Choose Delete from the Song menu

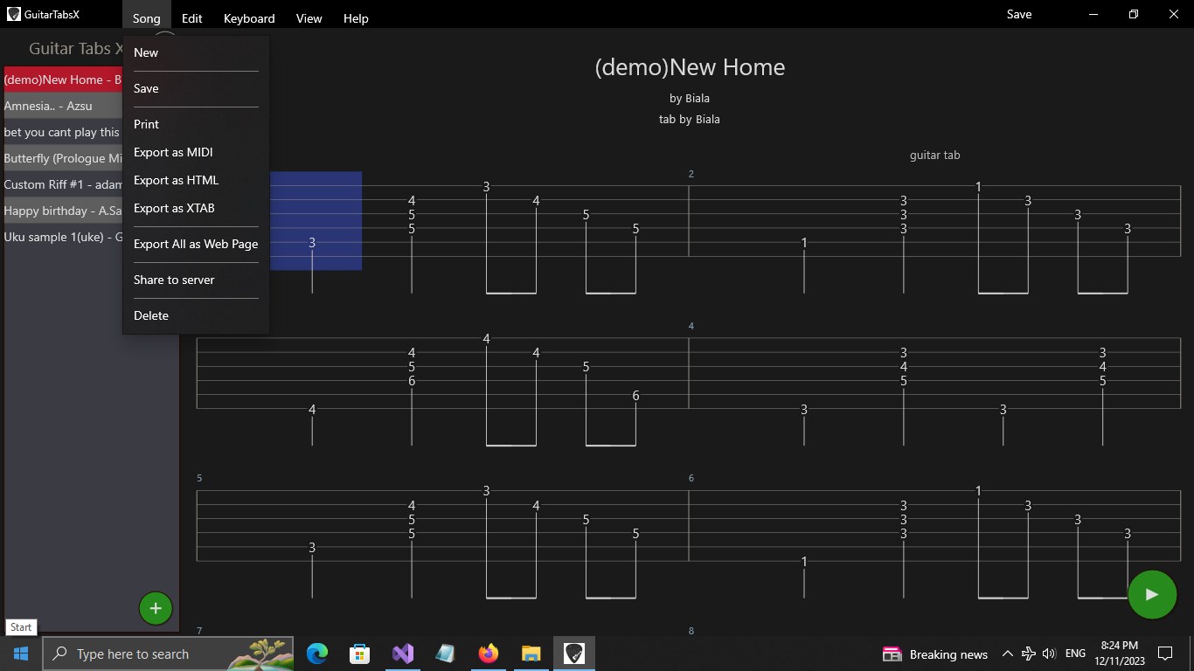pyautogui.click(x=150, y=315)
